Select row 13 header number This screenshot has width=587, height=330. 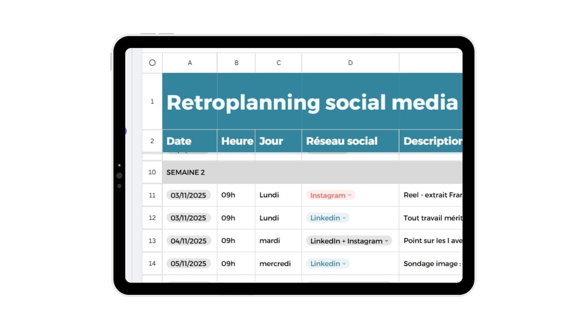[152, 241]
